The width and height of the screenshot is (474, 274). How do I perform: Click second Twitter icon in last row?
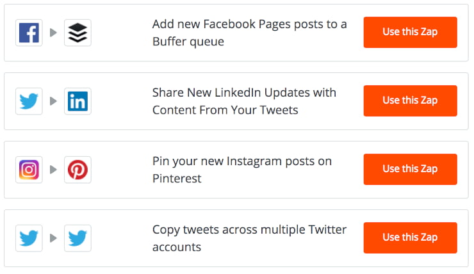78,238
